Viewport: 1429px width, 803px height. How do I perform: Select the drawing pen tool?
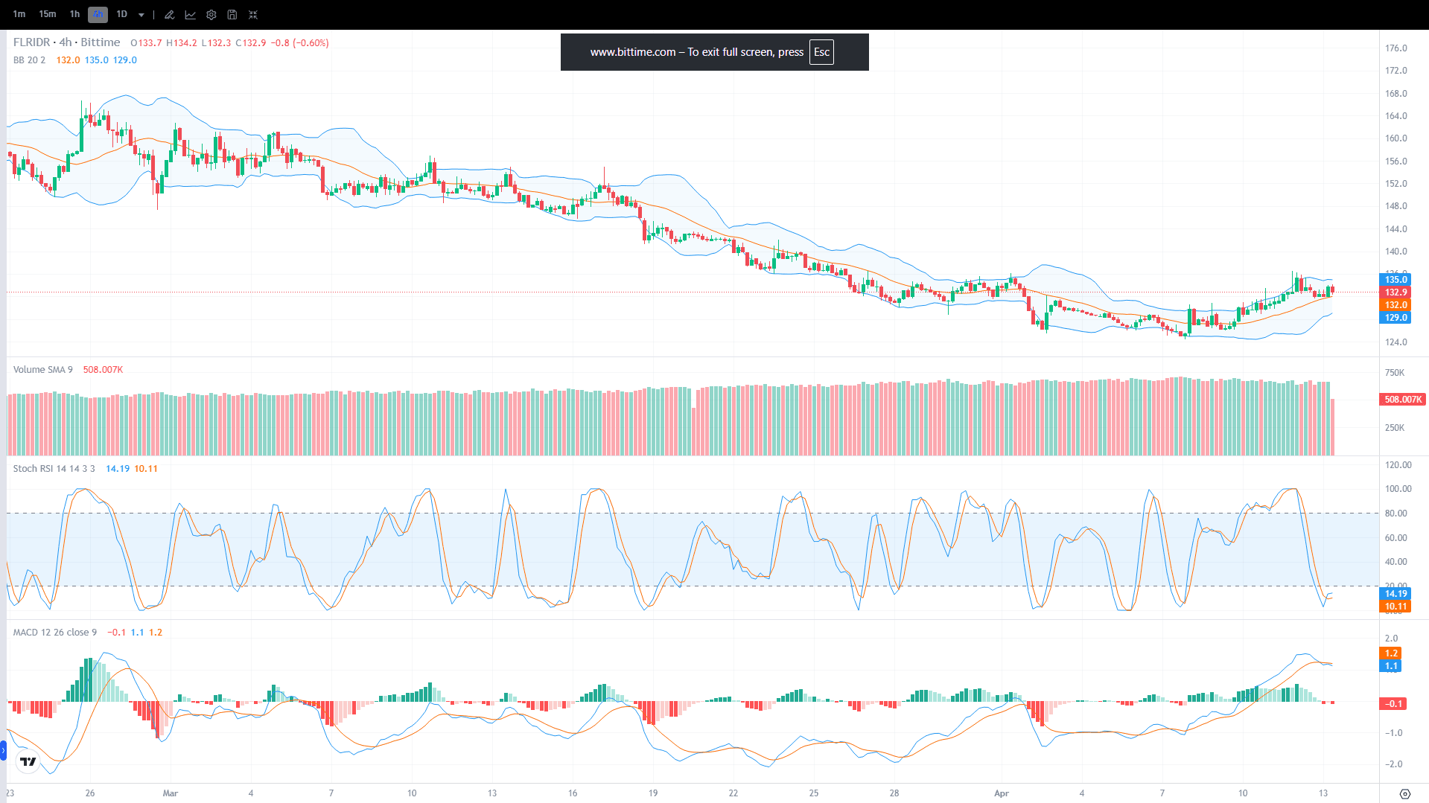[x=169, y=14]
